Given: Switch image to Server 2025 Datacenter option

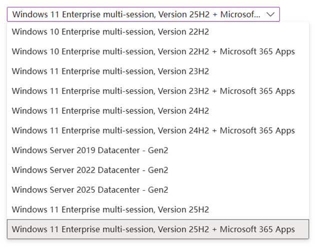Looking at the screenshot, I should pyautogui.click(x=90, y=190).
